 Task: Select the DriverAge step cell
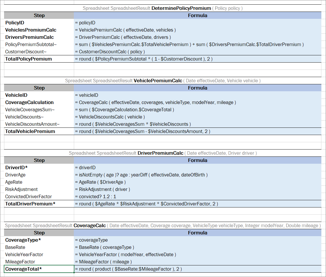tap(39, 175)
